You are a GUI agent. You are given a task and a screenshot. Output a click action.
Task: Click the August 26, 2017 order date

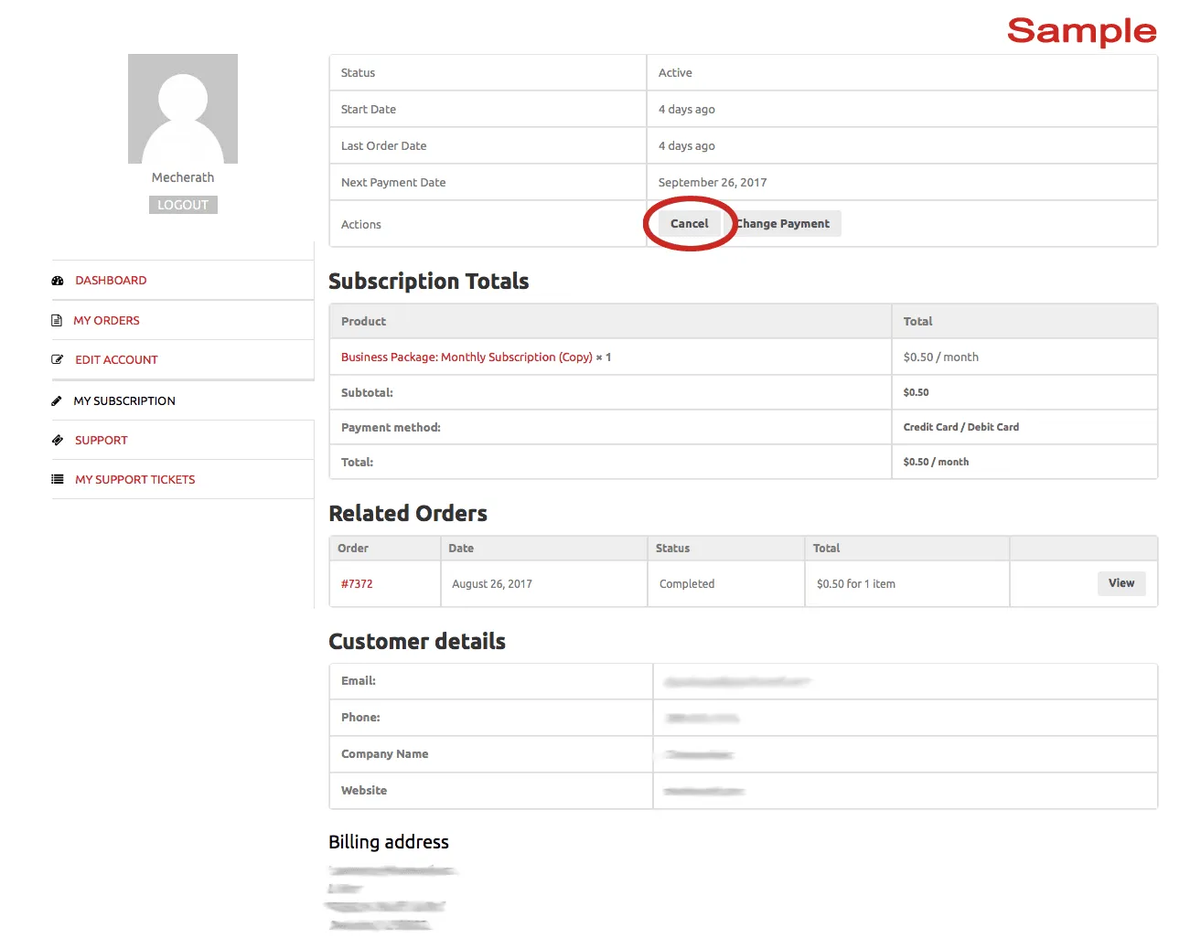click(x=492, y=583)
